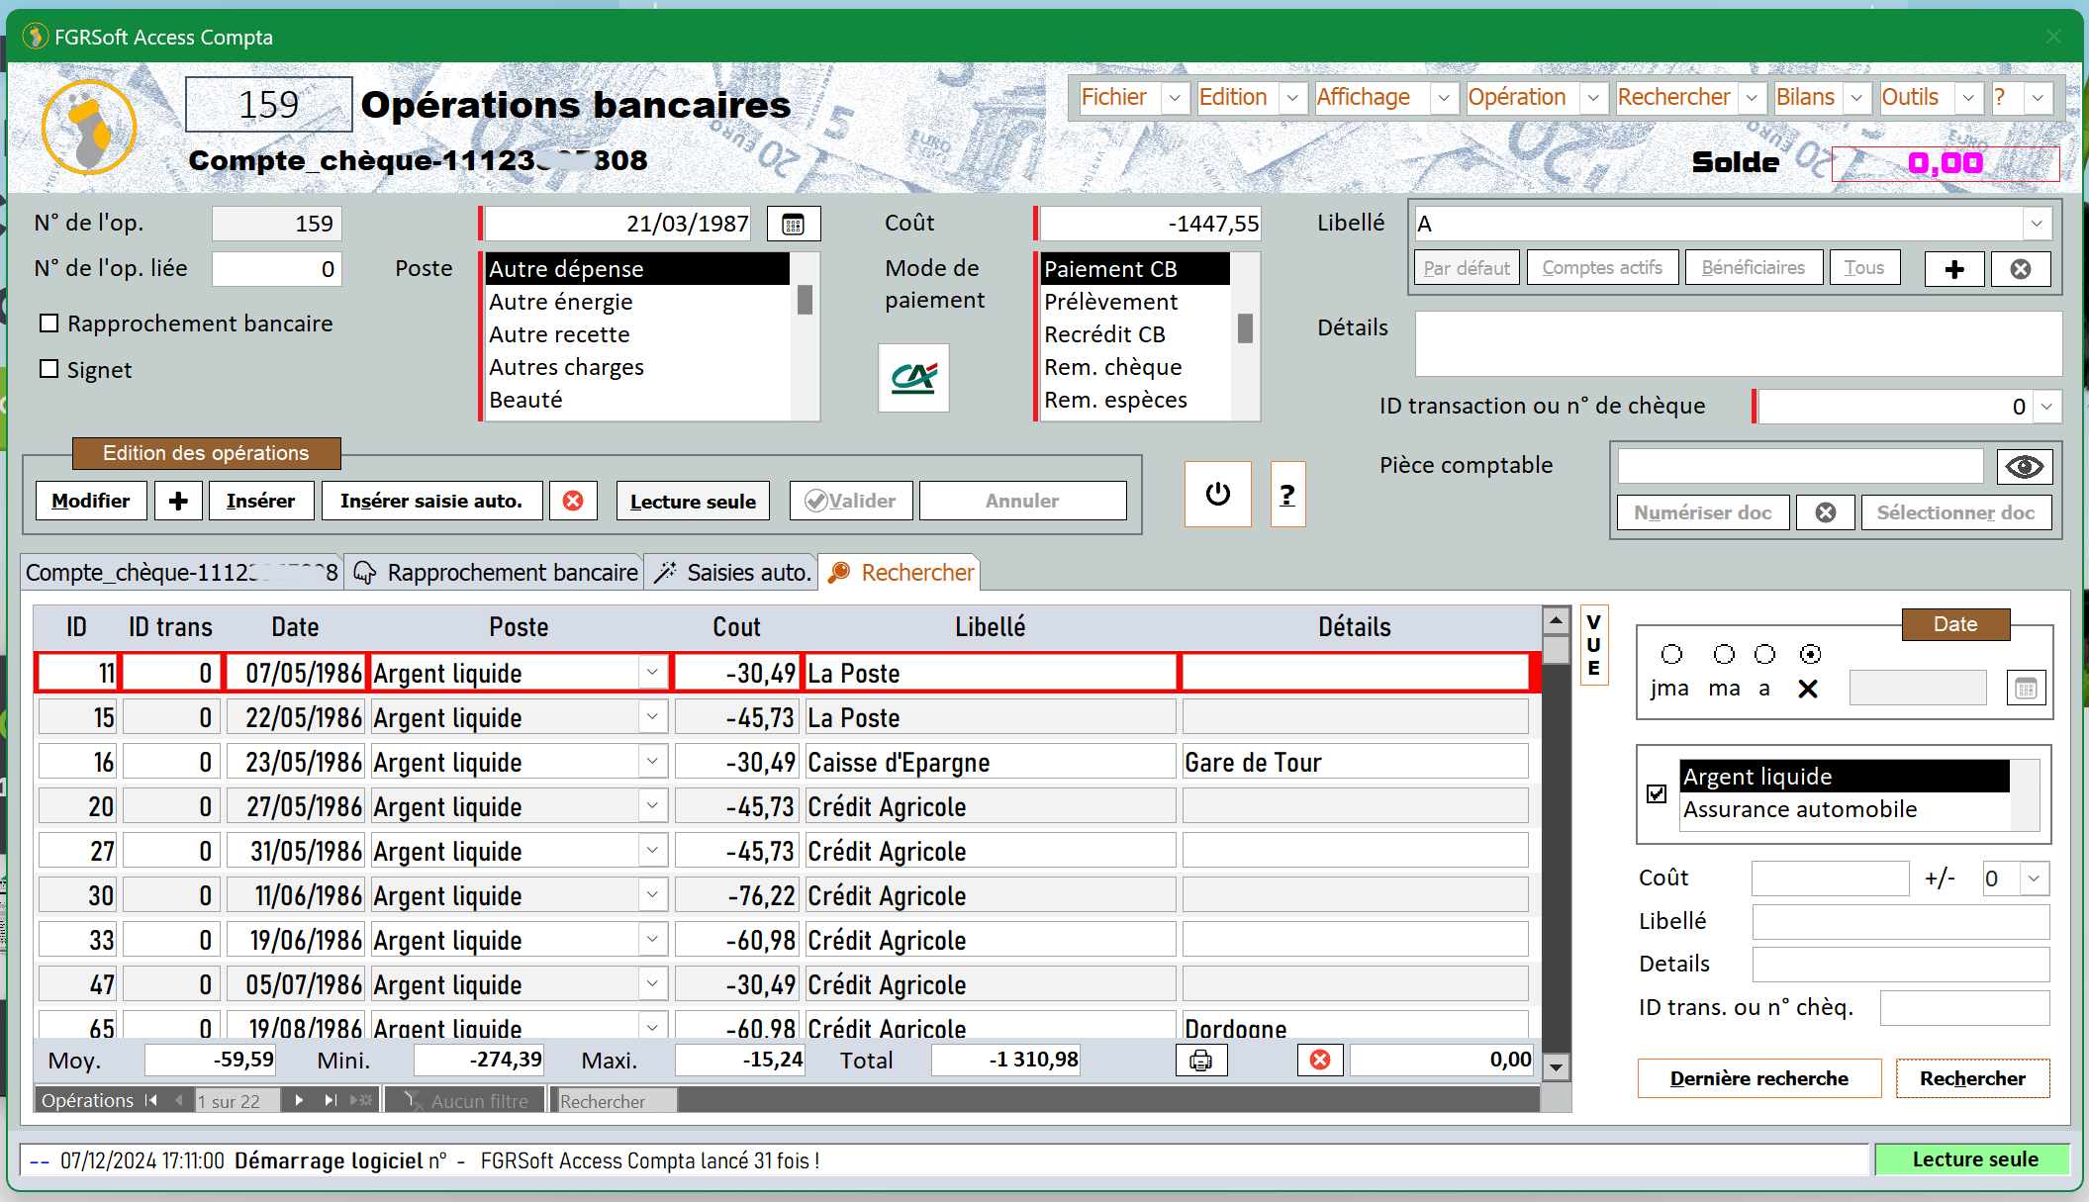Screen dimensions: 2089x1202
Task: Uncheck the poste filter checkbox
Action: 1657,793
